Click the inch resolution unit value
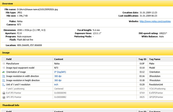The image size is (173, 112). [x=56, y=85]
